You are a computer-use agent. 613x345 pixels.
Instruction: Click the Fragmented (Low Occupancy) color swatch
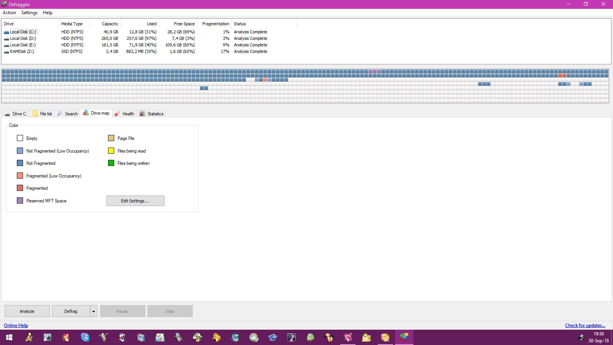(x=20, y=176)
